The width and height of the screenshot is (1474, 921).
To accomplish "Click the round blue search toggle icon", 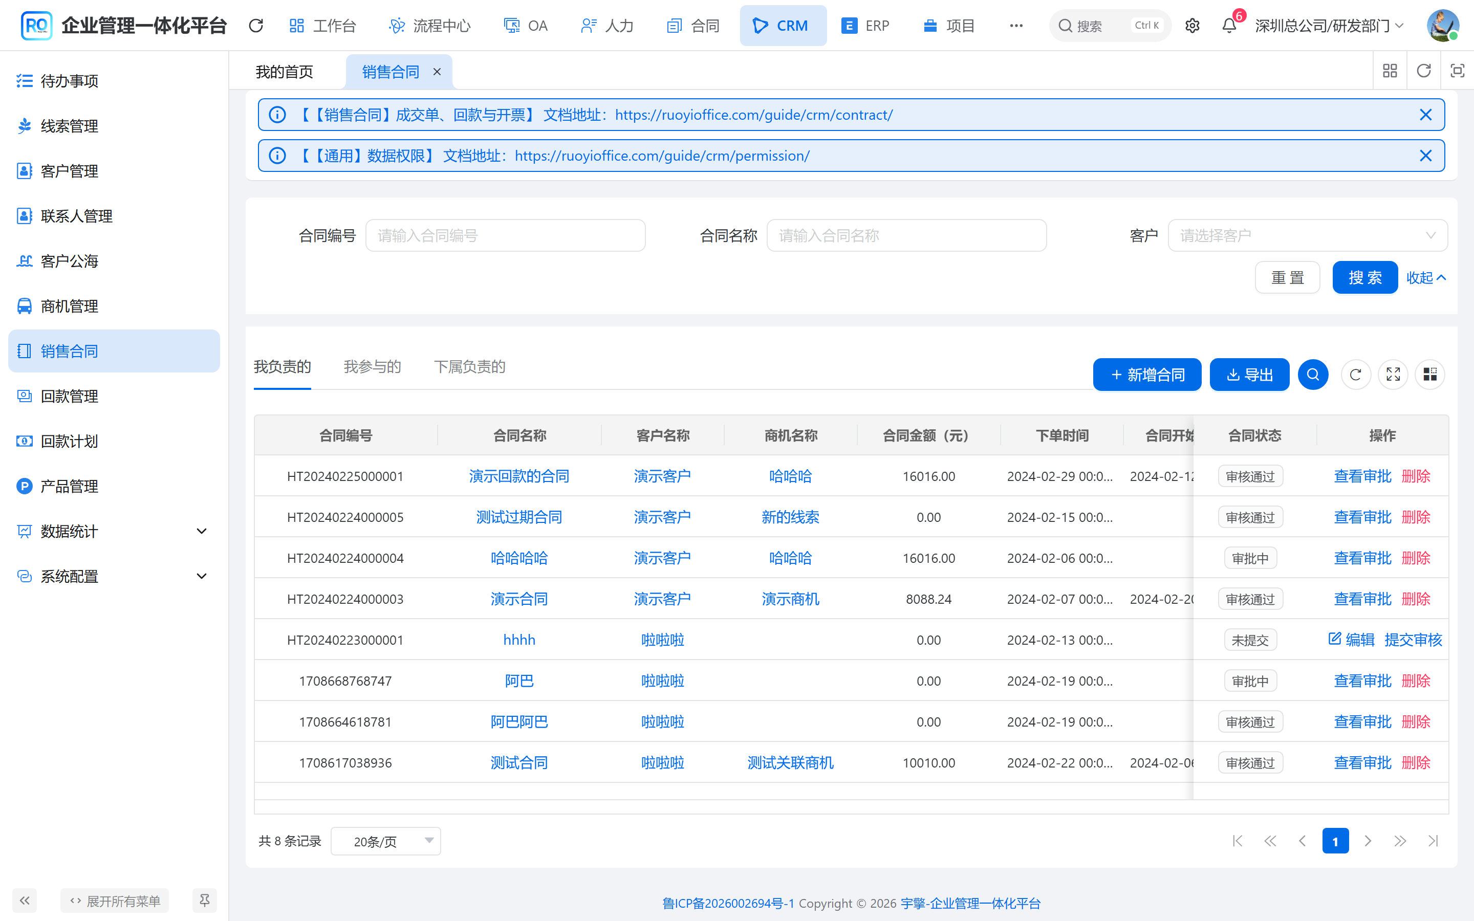I will tap(1313, 374).
